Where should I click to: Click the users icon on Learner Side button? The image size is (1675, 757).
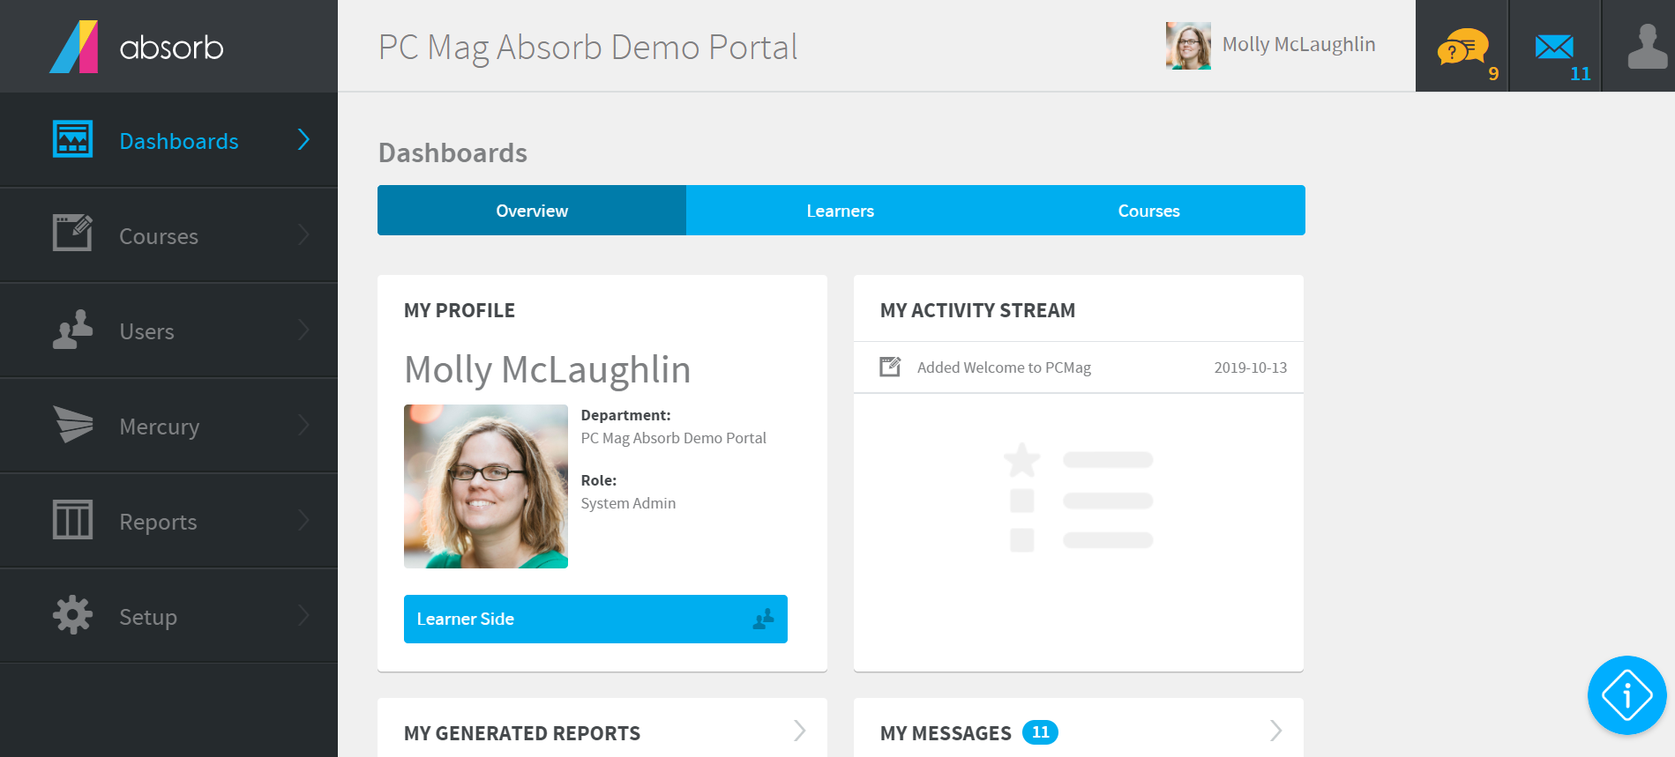tap(764, 619)
